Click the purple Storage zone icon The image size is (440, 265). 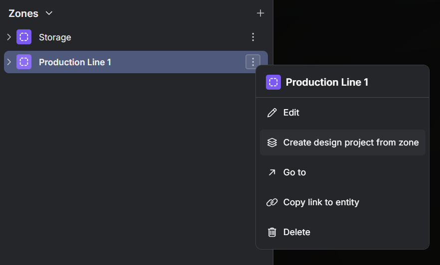(24, 37)
